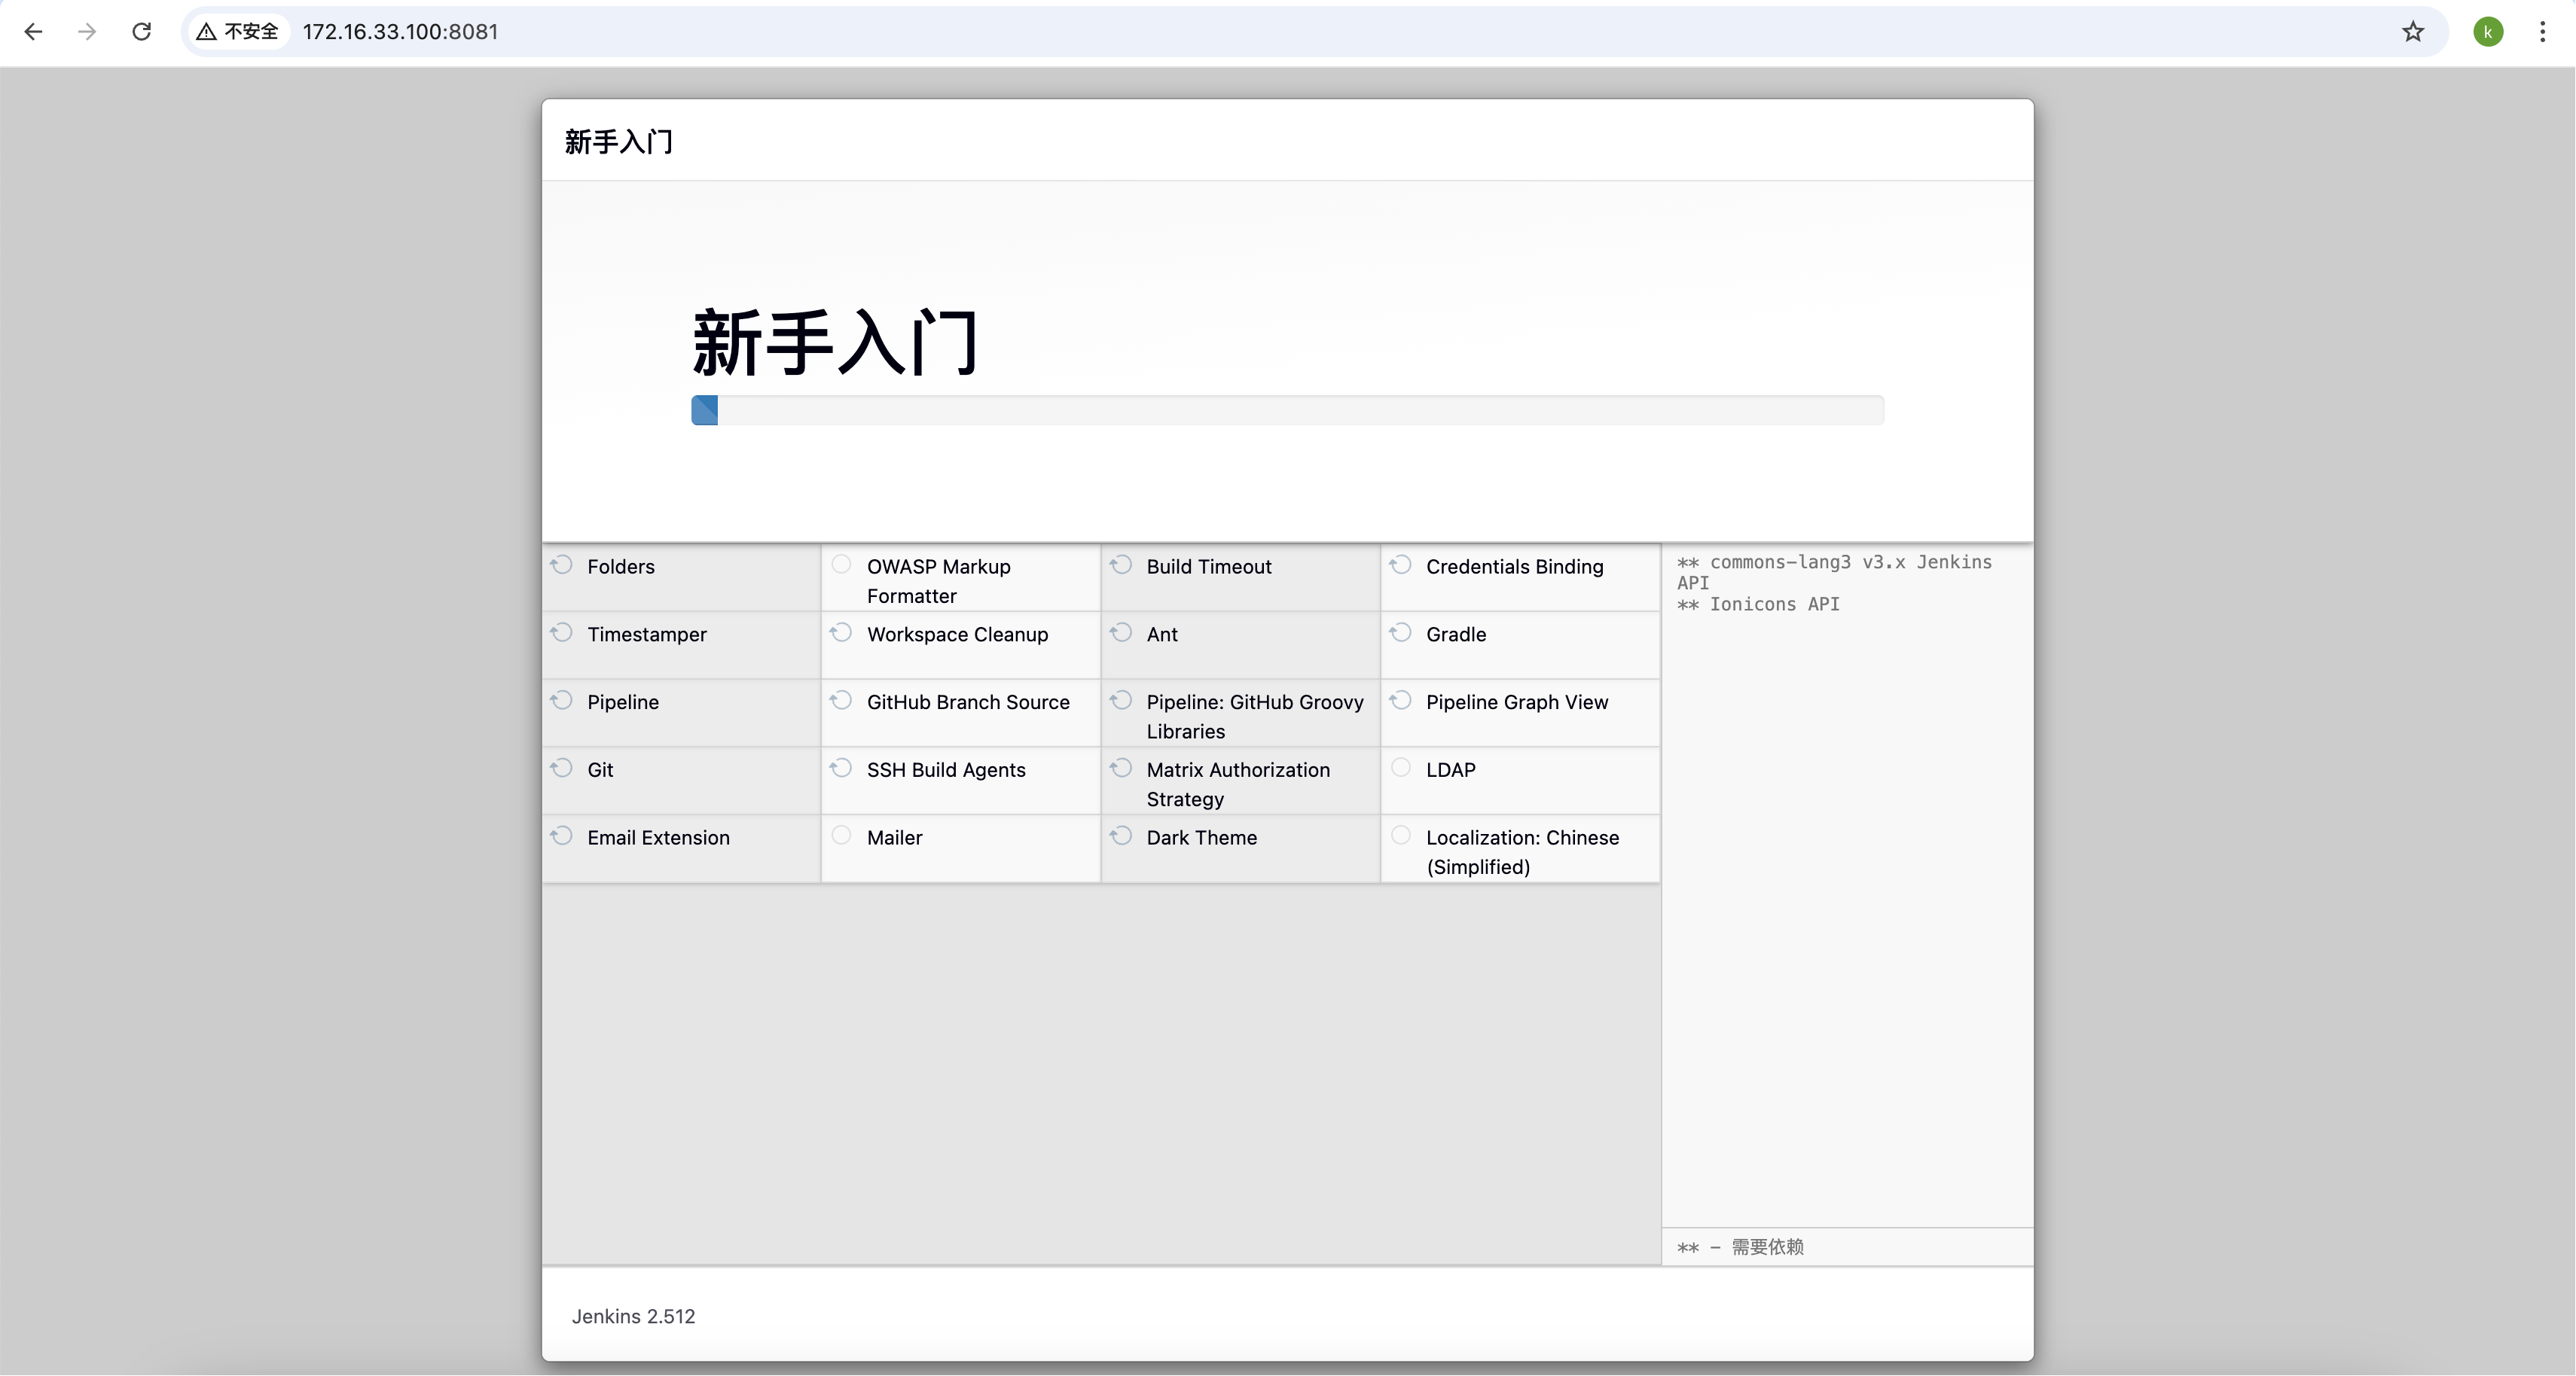
Task: Open the insecure site warning badge
Action: pos(238,32)
